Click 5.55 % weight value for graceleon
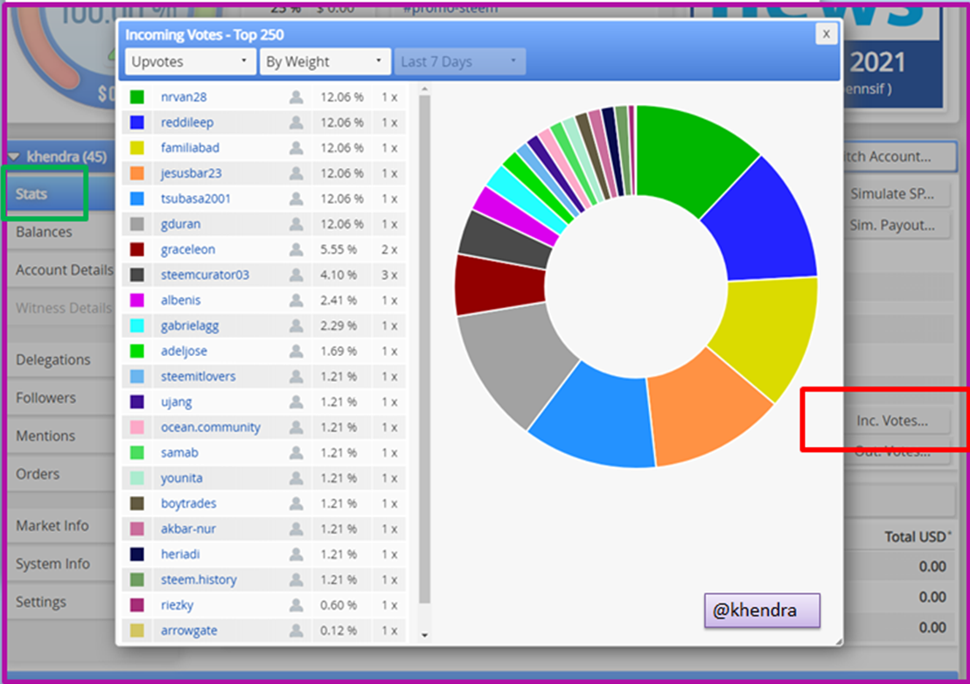 pyautogui.click(x=338, y=249)
